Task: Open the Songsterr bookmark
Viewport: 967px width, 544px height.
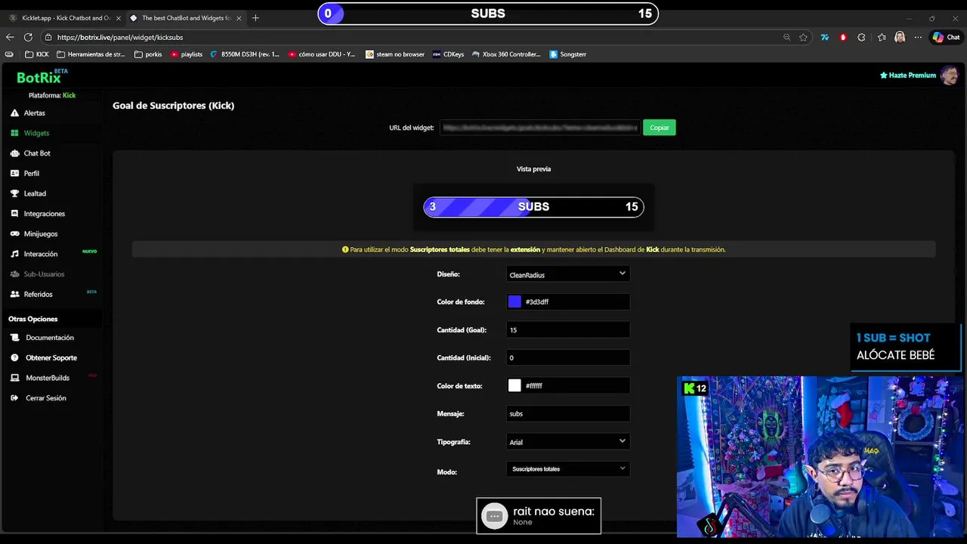Action: tap(567, 54)
